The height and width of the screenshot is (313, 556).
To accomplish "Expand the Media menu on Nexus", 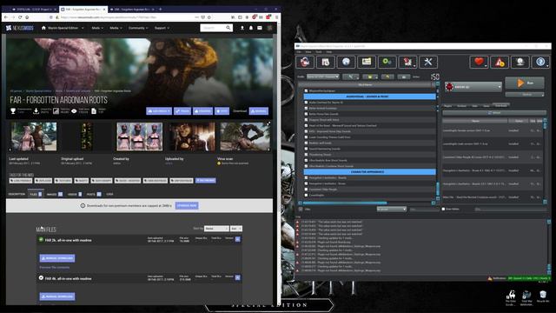I will 116,28.
